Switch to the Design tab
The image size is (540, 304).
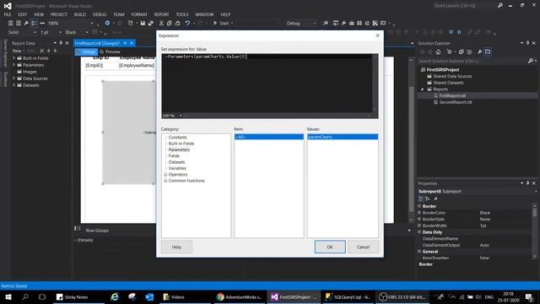coord(86,52)
